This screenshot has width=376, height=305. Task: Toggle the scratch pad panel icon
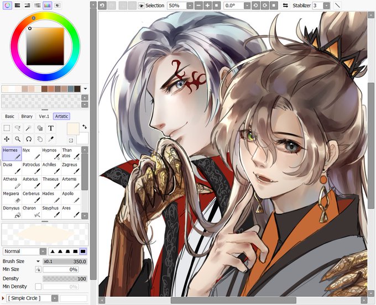point(58,6)
